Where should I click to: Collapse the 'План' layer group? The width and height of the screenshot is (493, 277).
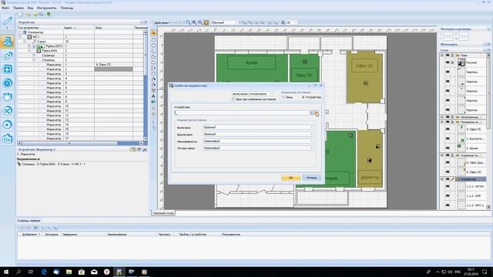click(x=442, y=55)
